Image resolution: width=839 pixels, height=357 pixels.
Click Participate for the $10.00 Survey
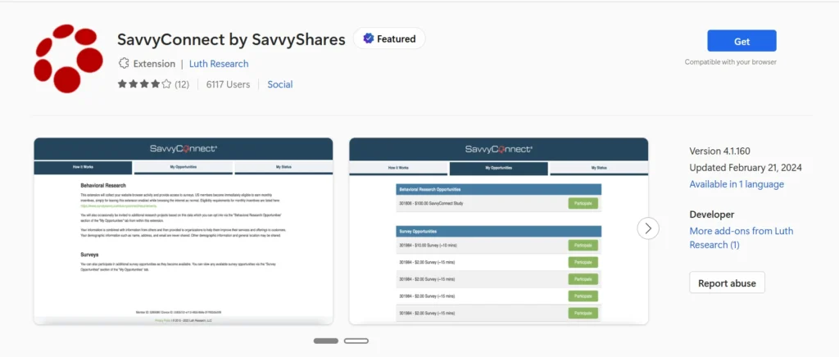coord(583,245)
